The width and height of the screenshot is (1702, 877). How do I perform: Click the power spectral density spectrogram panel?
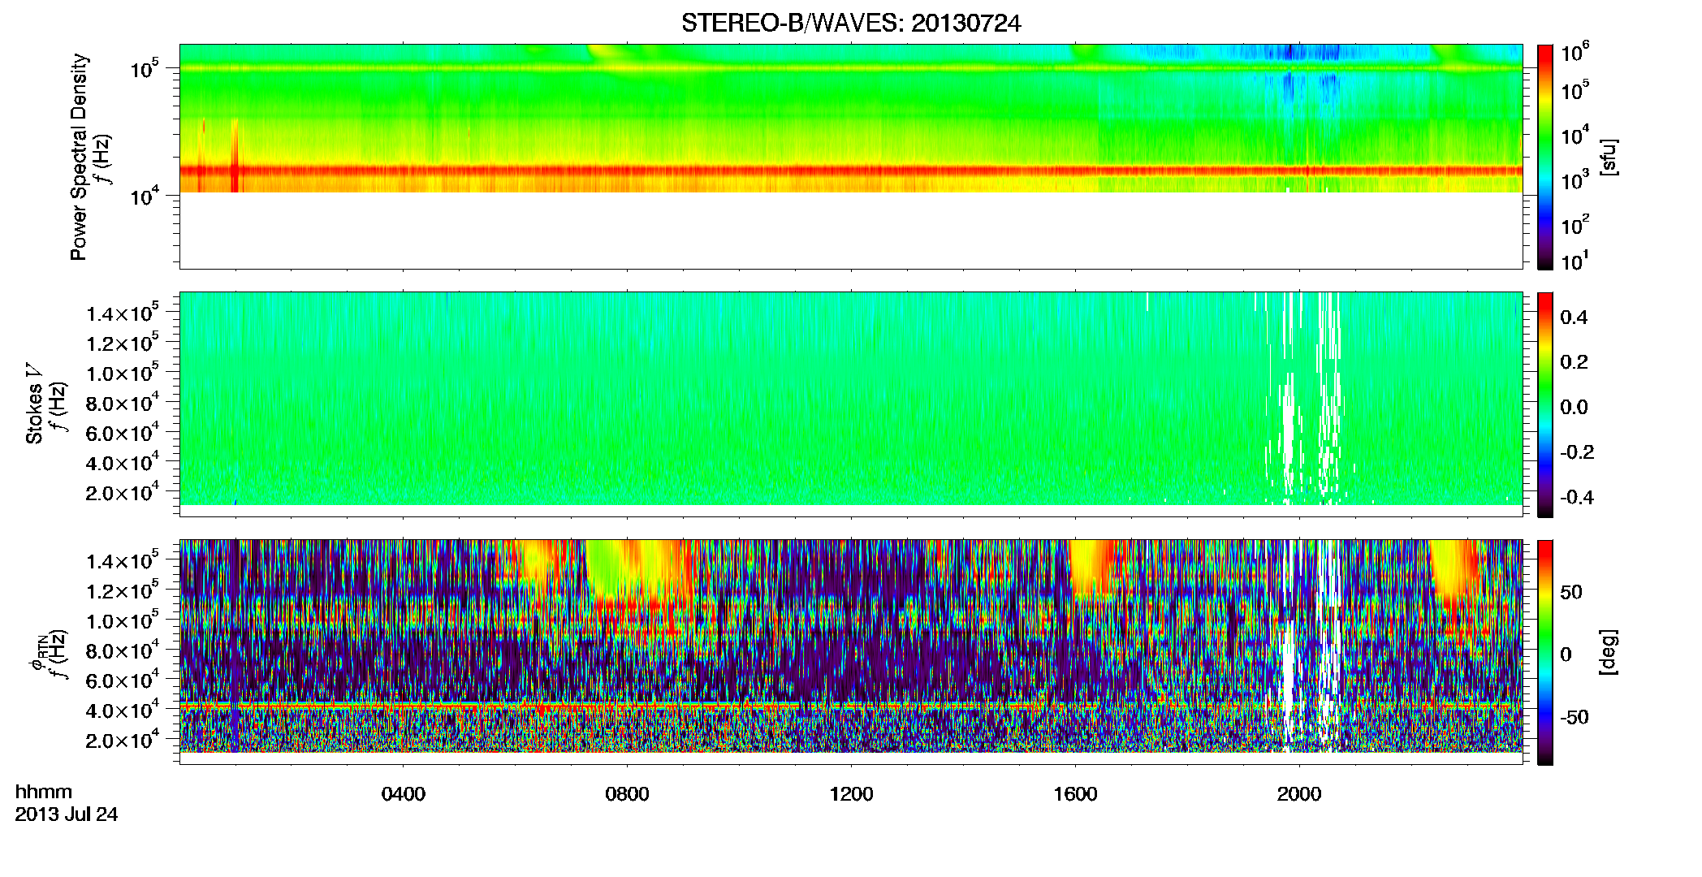point(851,157)
